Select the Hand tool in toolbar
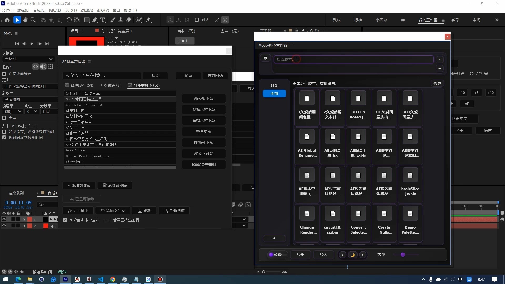The height and width of the screenshot is (284, 505). coord(25,20)
